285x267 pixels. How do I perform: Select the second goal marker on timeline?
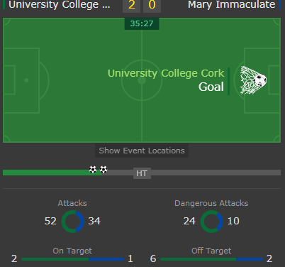click(x=104, y=170)
